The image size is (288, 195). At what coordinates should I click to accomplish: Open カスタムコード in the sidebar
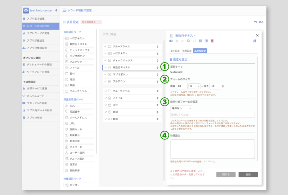(41, 96)
